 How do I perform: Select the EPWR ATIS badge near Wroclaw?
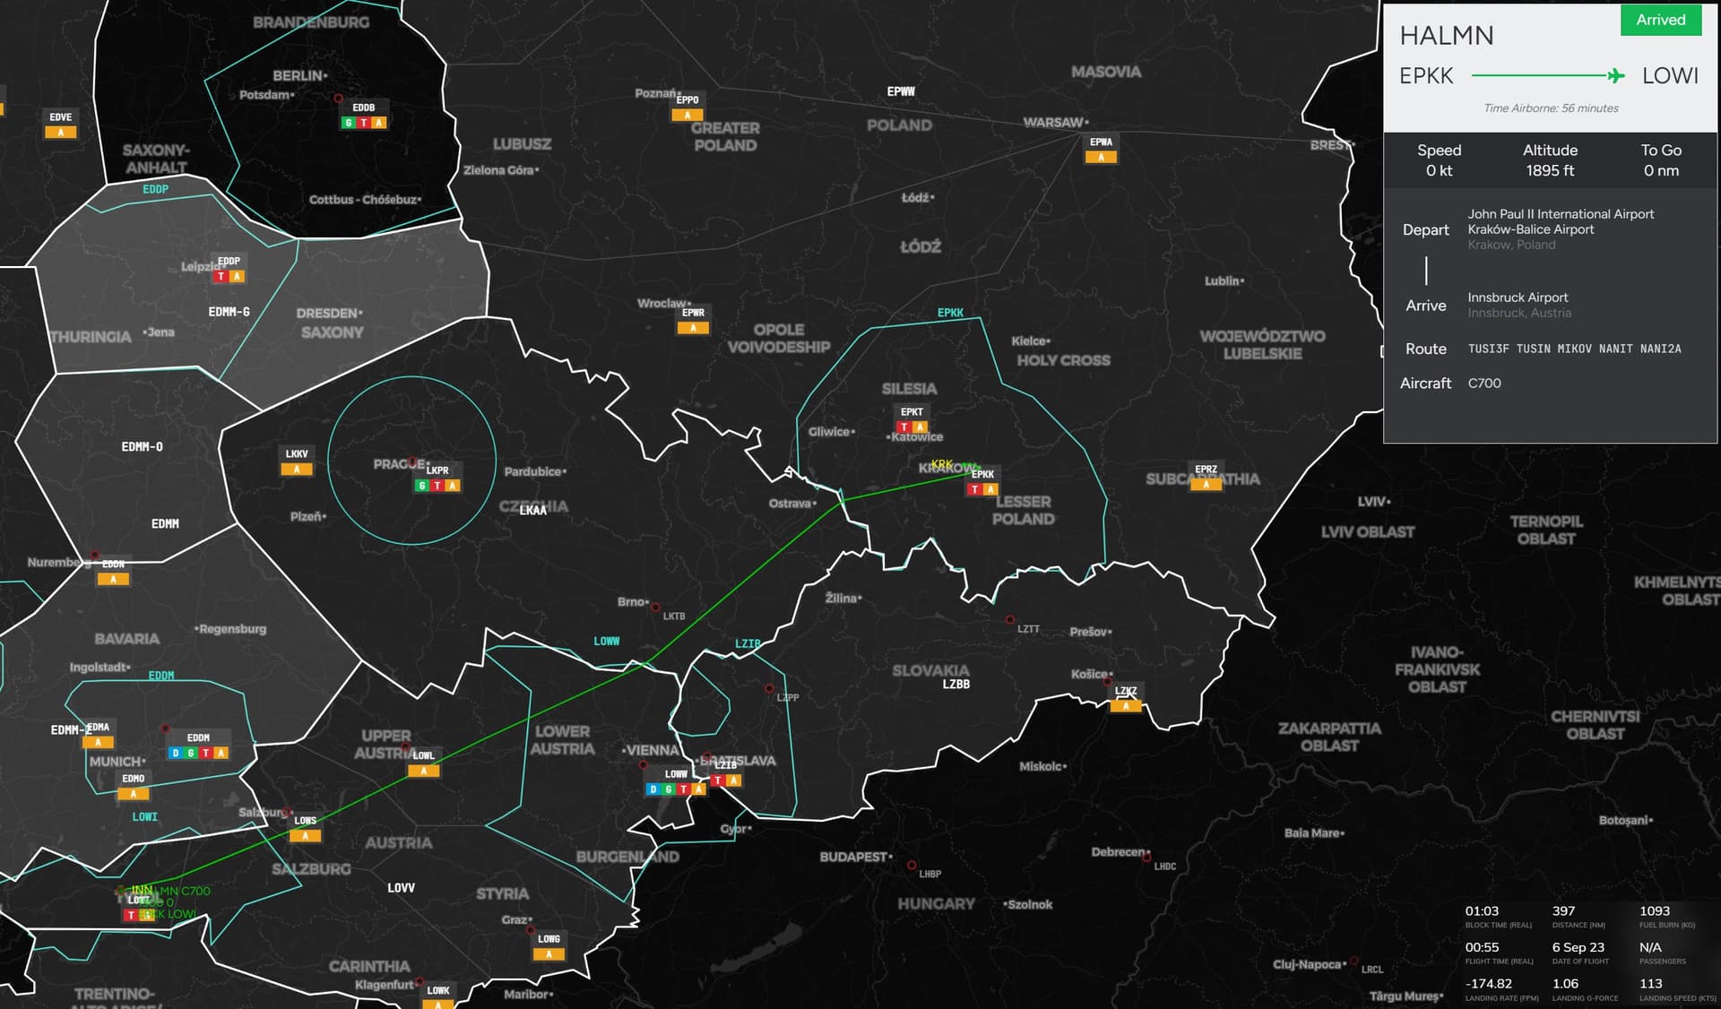[x=693, y=328]
